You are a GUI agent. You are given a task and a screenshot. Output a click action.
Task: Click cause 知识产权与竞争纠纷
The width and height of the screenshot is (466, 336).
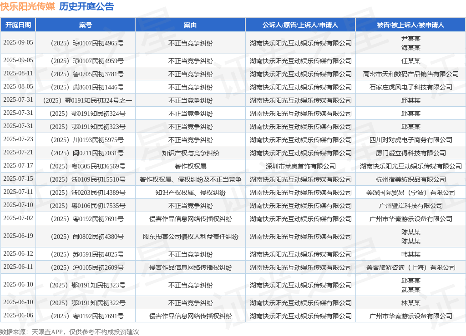pos(190,153)
